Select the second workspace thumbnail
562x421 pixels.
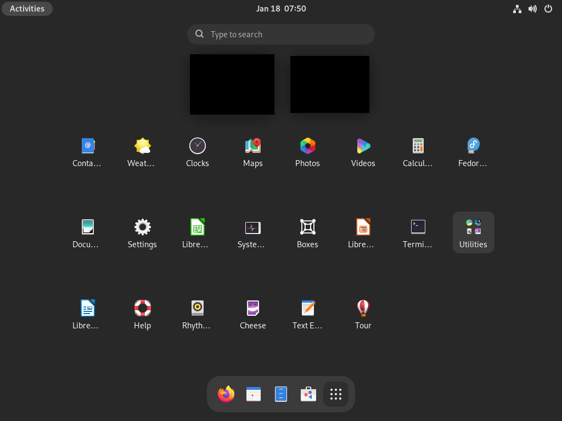click(x=330, y=84)
